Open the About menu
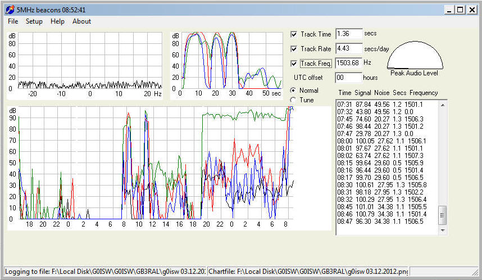482x280 pixels. pyautogui.click(x=81, y=21)
